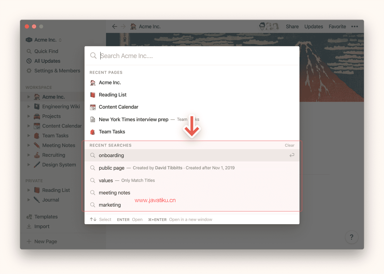Click the forward arrow in the top bar
Viewport: 384px width, 274px height.
click(x=123, y=27)
